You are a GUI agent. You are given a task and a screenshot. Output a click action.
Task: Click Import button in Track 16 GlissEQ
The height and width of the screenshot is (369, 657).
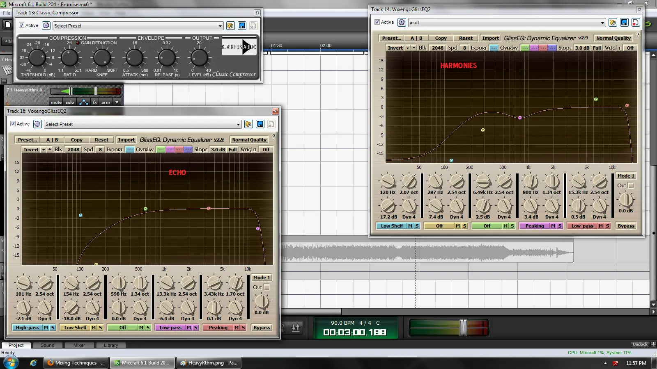(126, 140)
